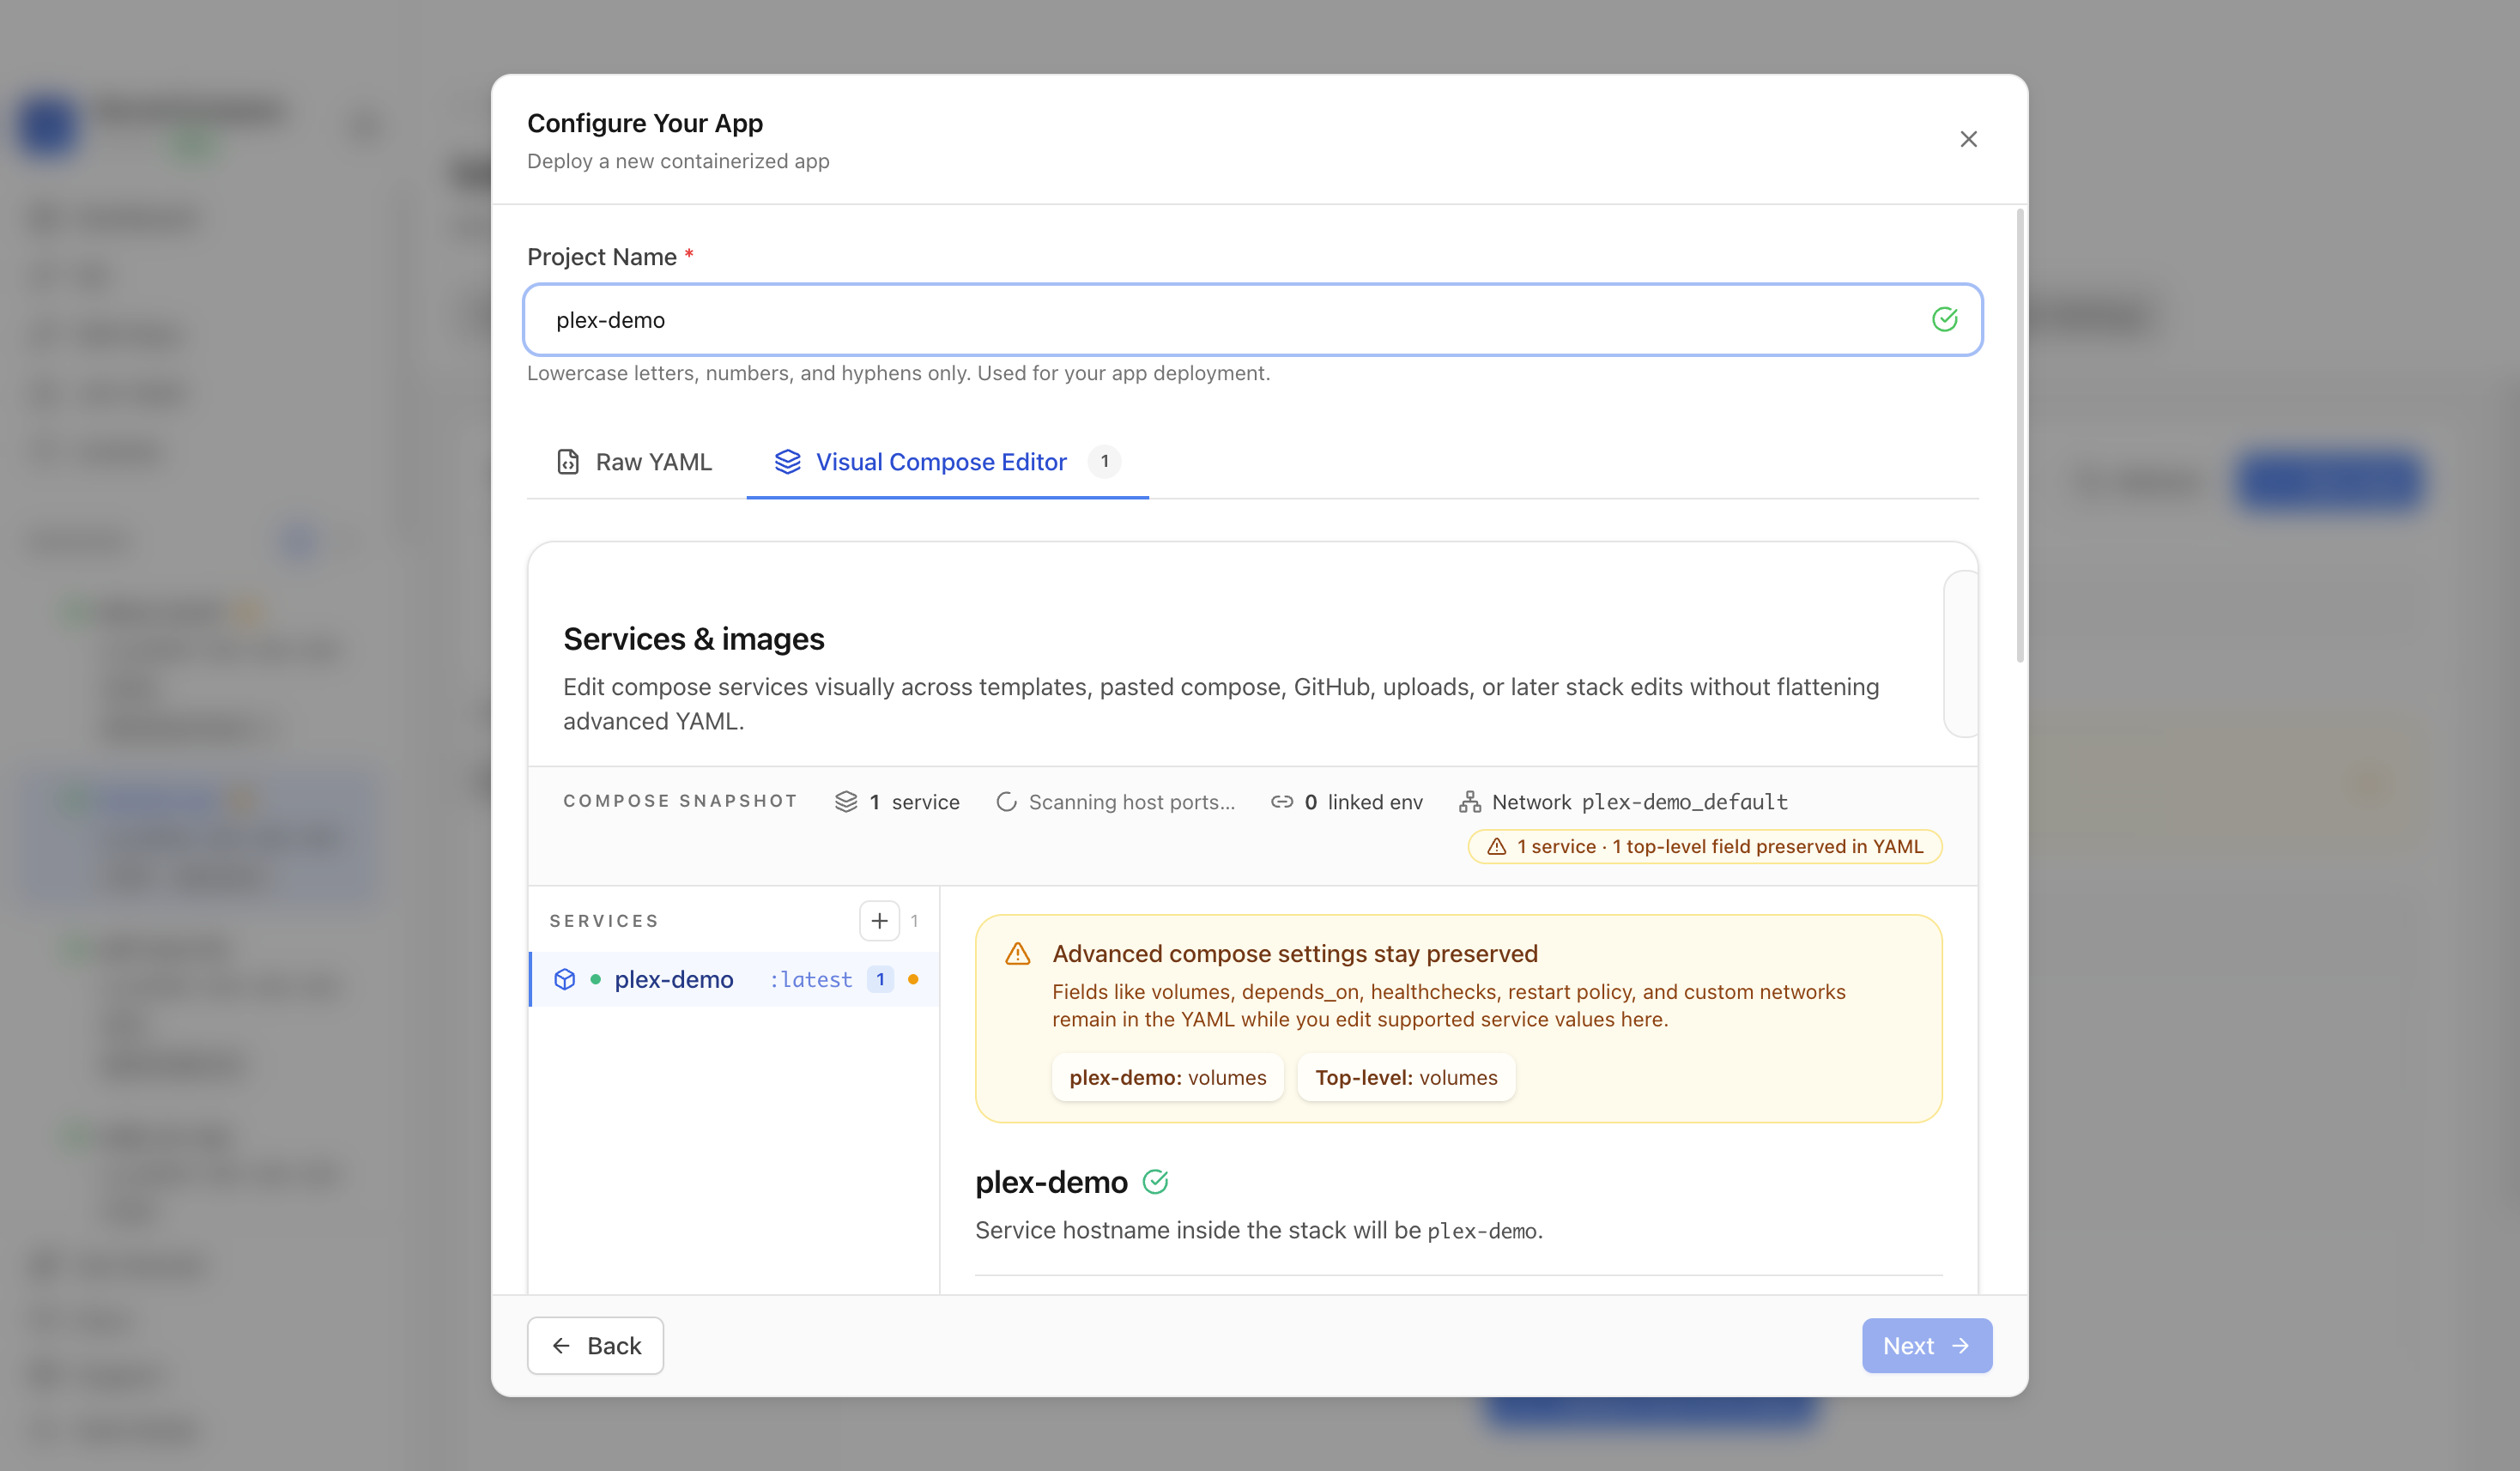The height and width of the screenshot is (1471, 2520).
Task: Switch to the Raw YAML tab
Action: (x=635, y=462)
